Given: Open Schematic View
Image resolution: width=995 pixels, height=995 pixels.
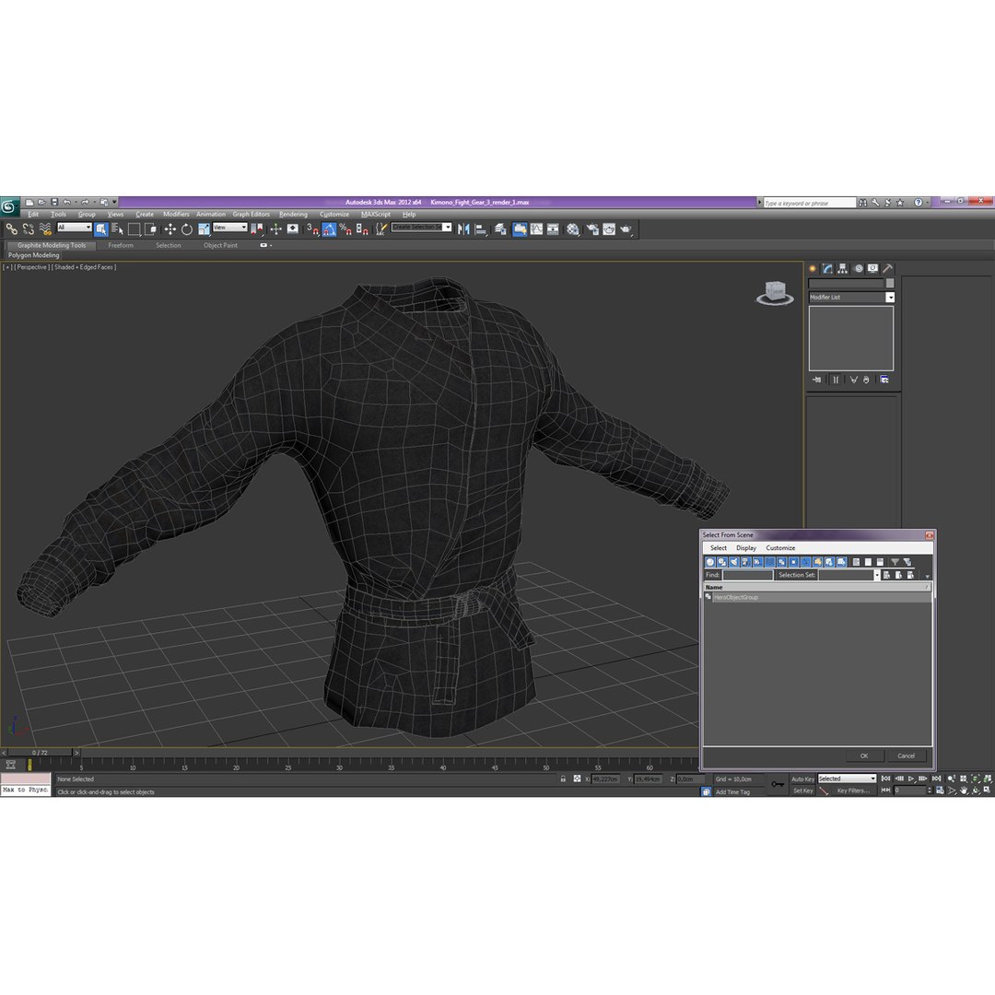Looking at the screenshot, I should point(554,229).
